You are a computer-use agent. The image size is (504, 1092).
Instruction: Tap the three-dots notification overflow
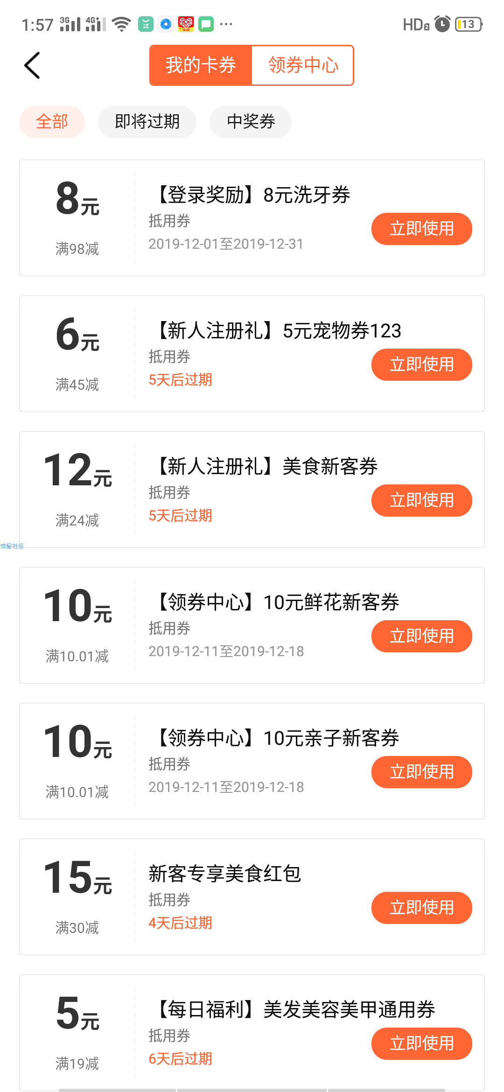point(226,24)
